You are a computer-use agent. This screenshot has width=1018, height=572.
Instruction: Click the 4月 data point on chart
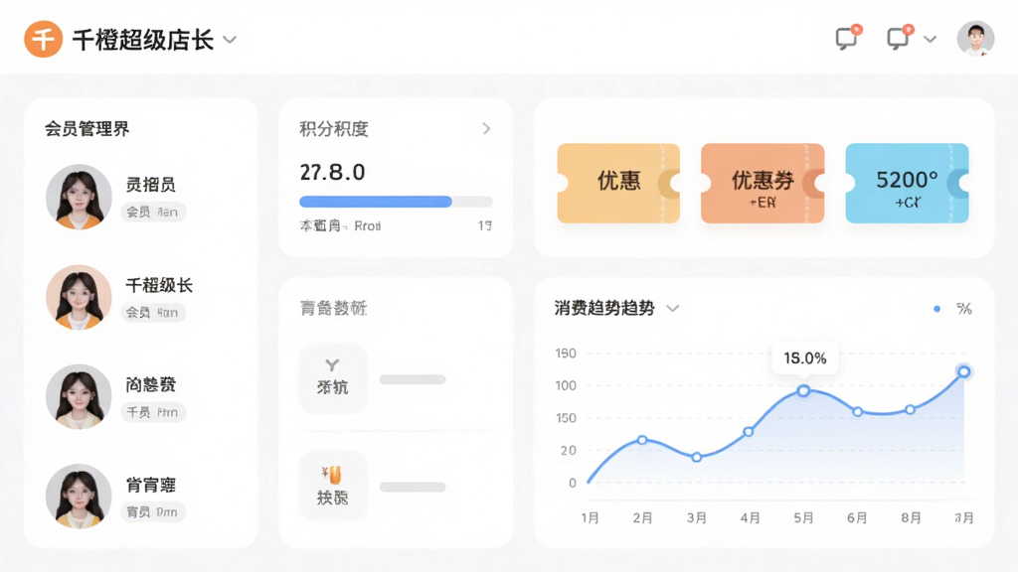pyautogui.click(x=748, y=431)
